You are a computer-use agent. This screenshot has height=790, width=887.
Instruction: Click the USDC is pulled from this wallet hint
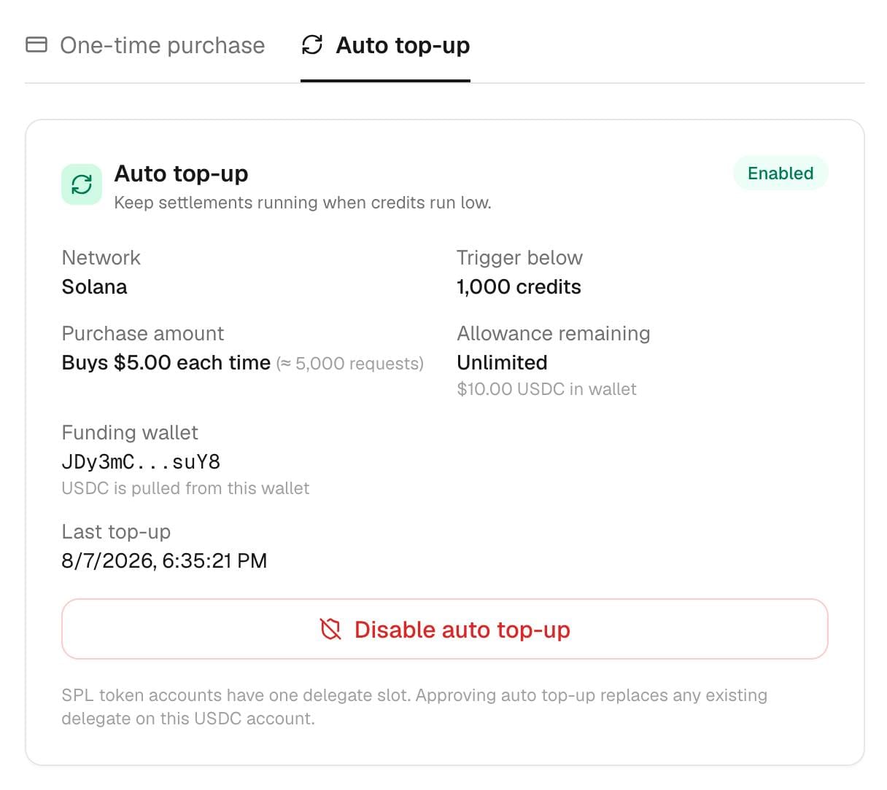pyautogui.click(x=185, y=488)
